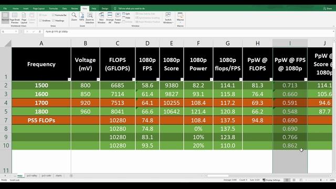Select column I header
The height and width of the screenshot is (189, 336).
click(290, 43)
